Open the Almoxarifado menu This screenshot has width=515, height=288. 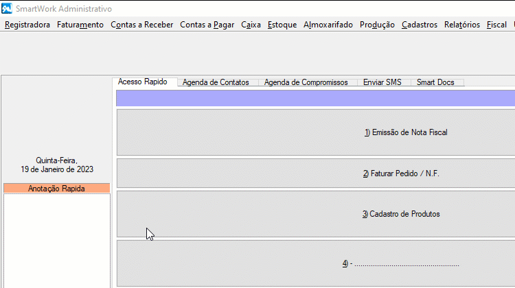(x=328, y=25)
